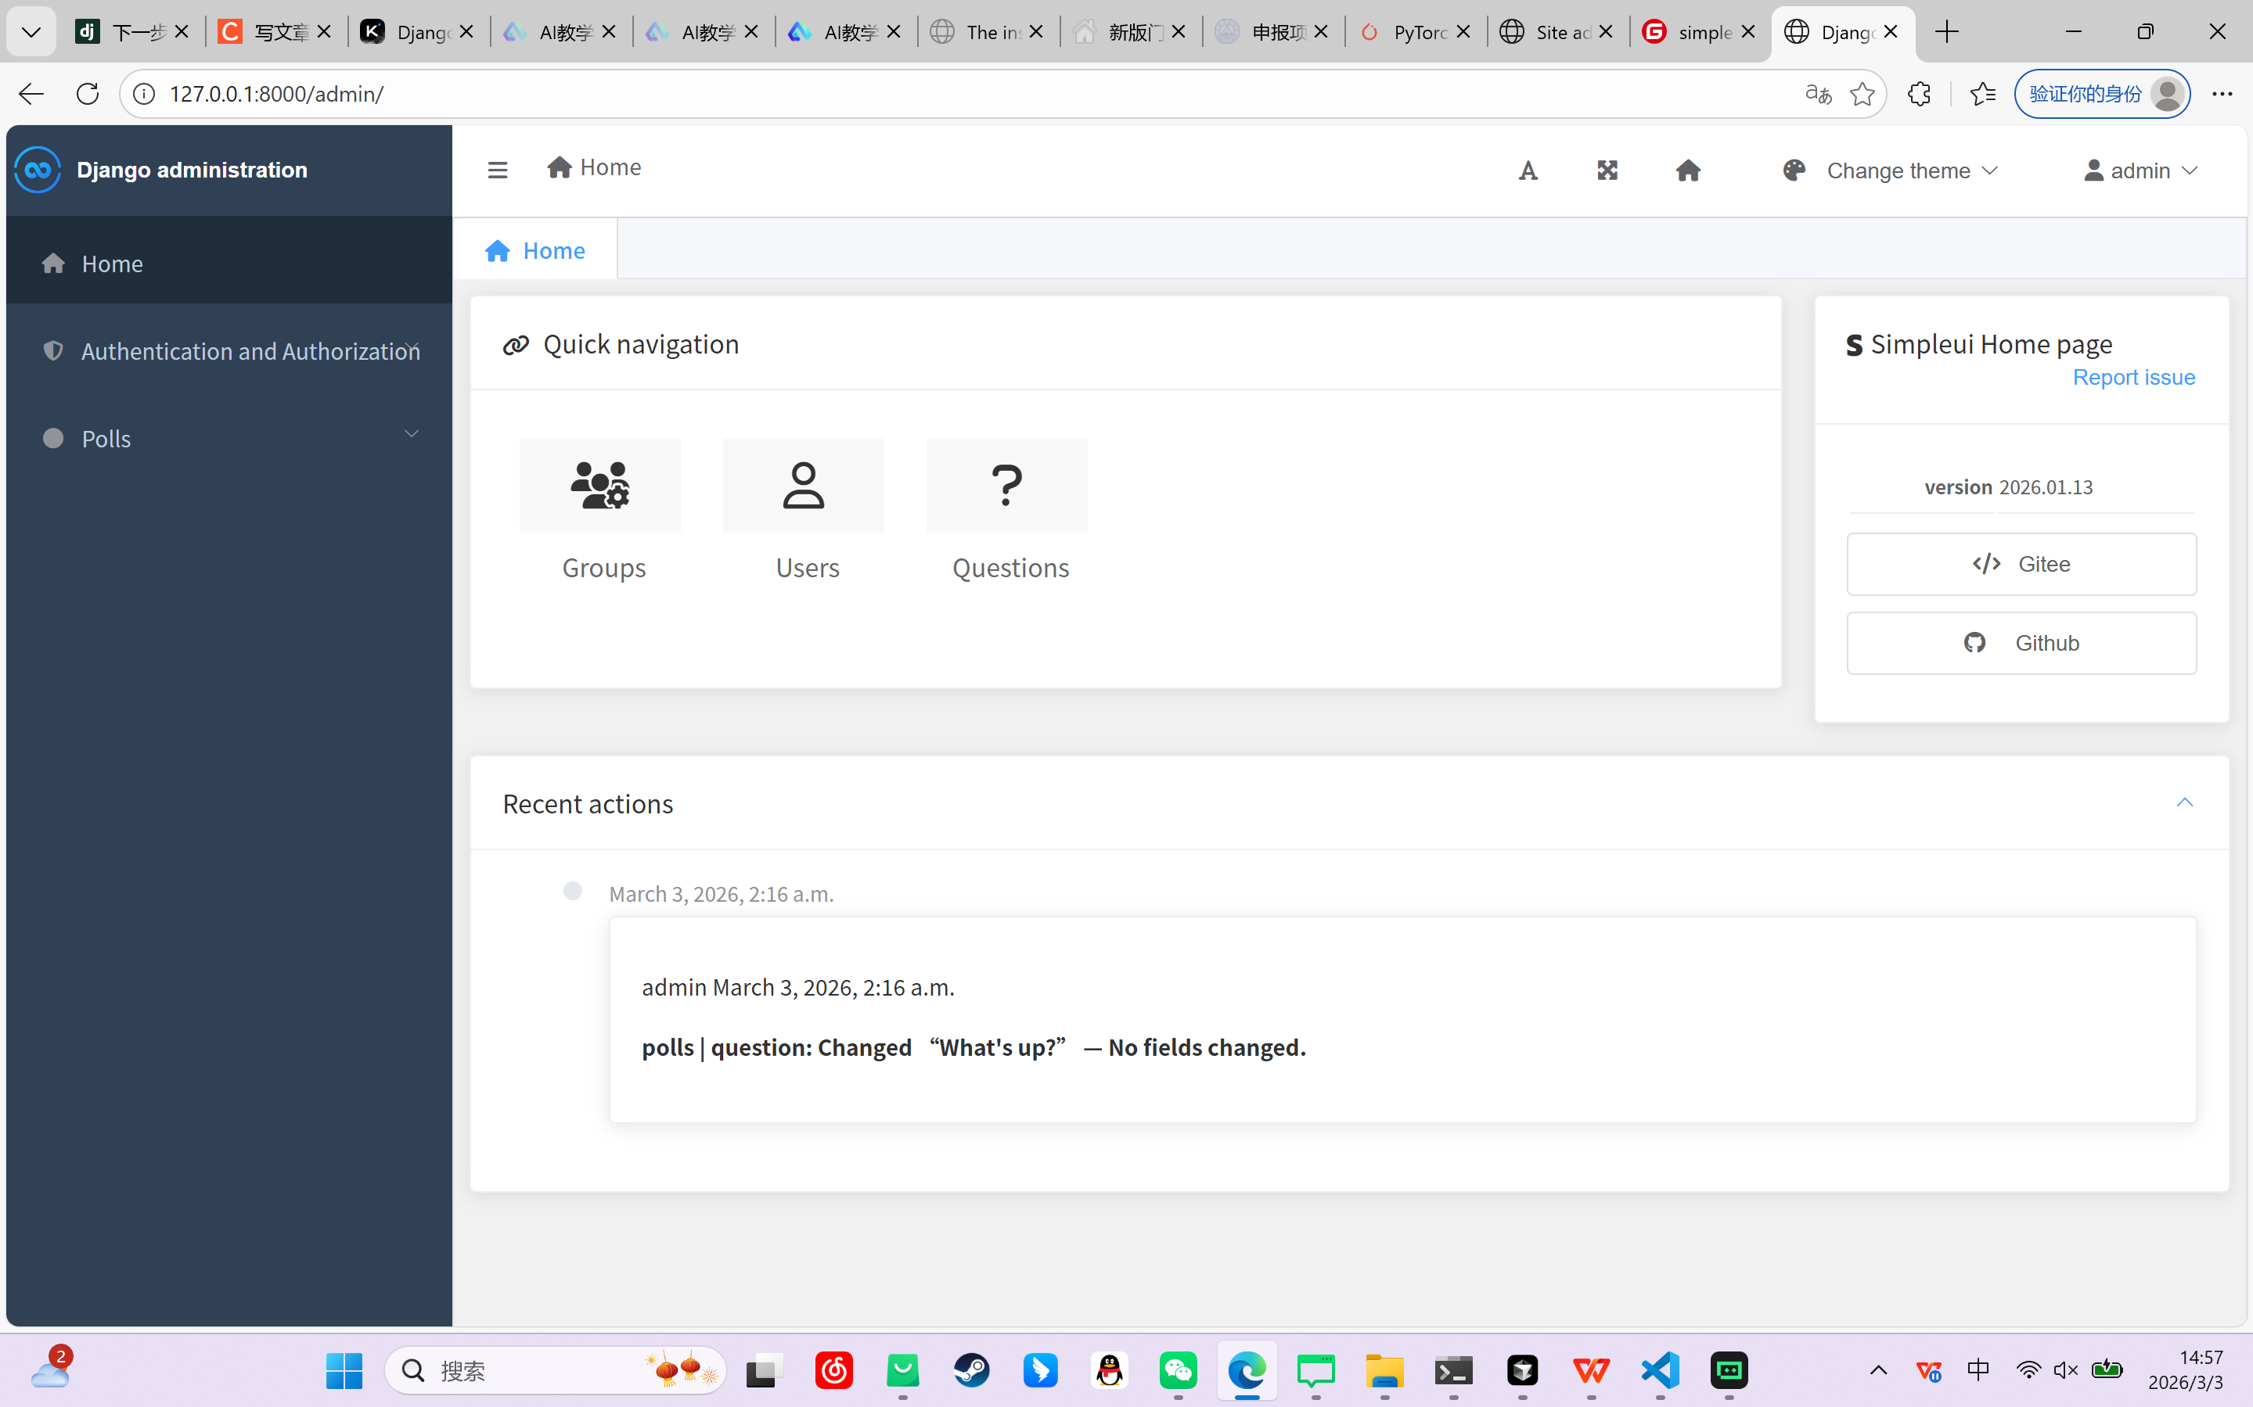The image size is (2253, 1407).
Task: Click the font size 'A' icon
Action: tap(1528, 171)
